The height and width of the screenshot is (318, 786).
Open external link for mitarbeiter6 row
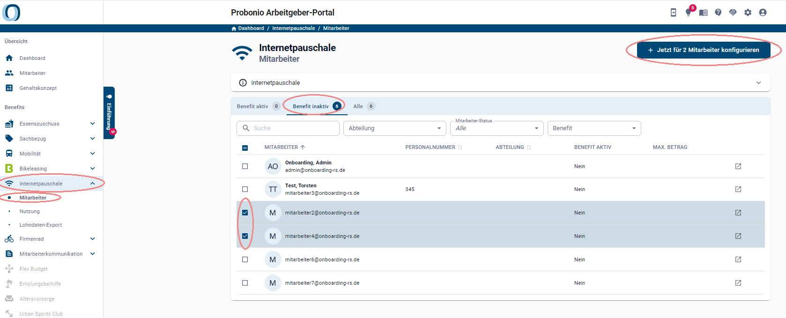point(738,259)
